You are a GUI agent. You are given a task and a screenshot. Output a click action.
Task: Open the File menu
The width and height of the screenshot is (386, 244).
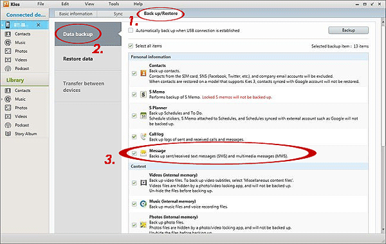coord(41,4)
